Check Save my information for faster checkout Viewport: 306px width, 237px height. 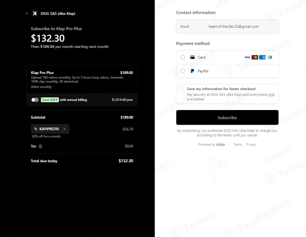182,89
